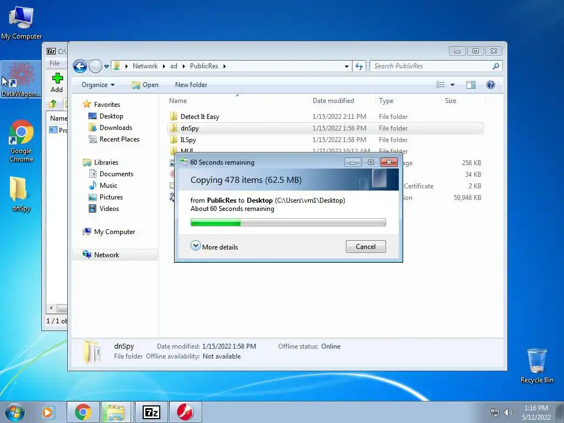The image size is (564, 423).
Task: Switch to 7-Zip taskbar button
Action: pyautogui.click(x=151, y=412)
